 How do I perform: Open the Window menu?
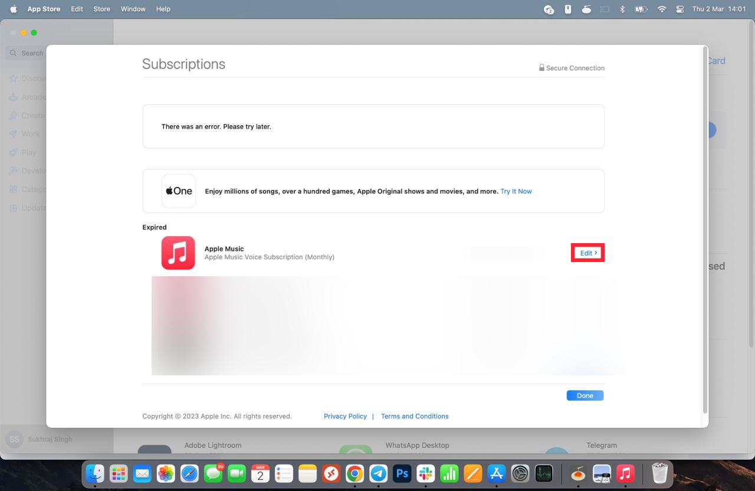click(x=133, y=9)
